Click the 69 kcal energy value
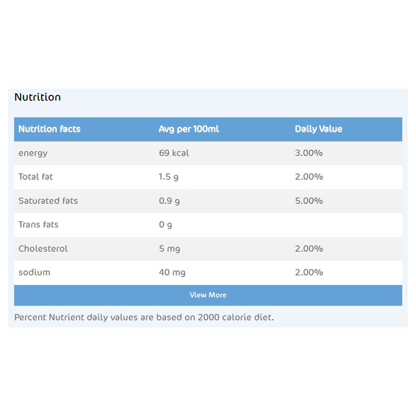Screen dimensions: 416x416 click(173, 153)
